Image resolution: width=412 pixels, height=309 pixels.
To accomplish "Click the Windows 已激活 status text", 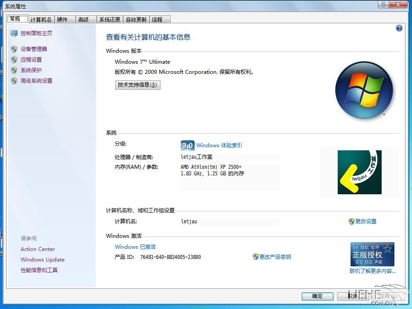I will coord(135,247).
